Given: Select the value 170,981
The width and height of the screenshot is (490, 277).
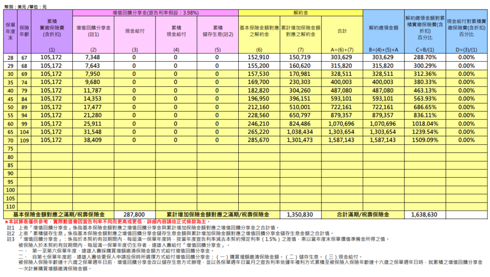Looking at the screenshot, I should point(300,74).
